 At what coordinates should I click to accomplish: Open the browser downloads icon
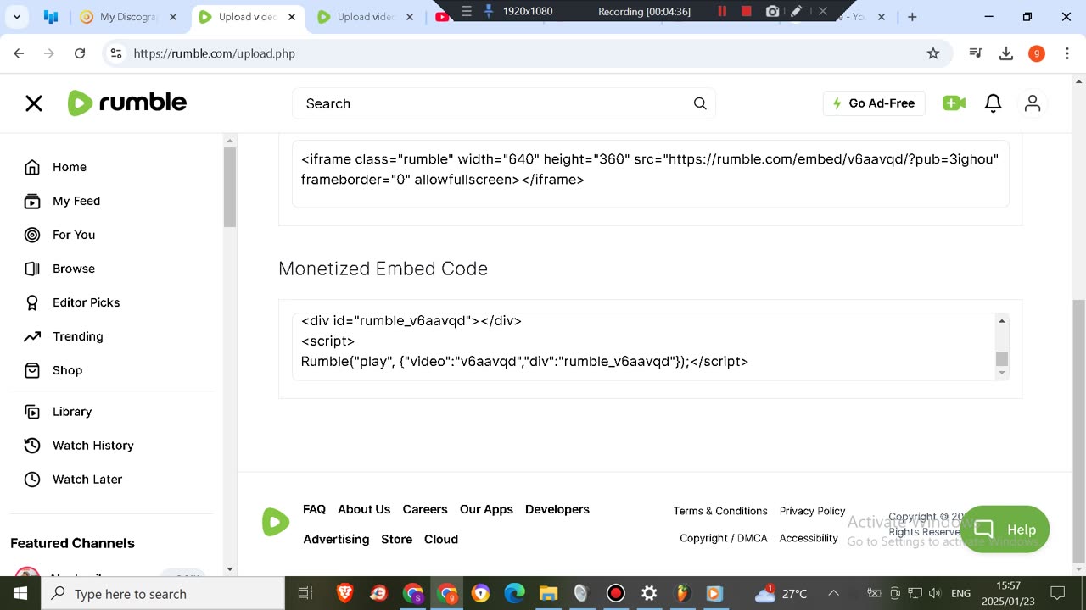pyautogui.click(x=1006, y=53)
